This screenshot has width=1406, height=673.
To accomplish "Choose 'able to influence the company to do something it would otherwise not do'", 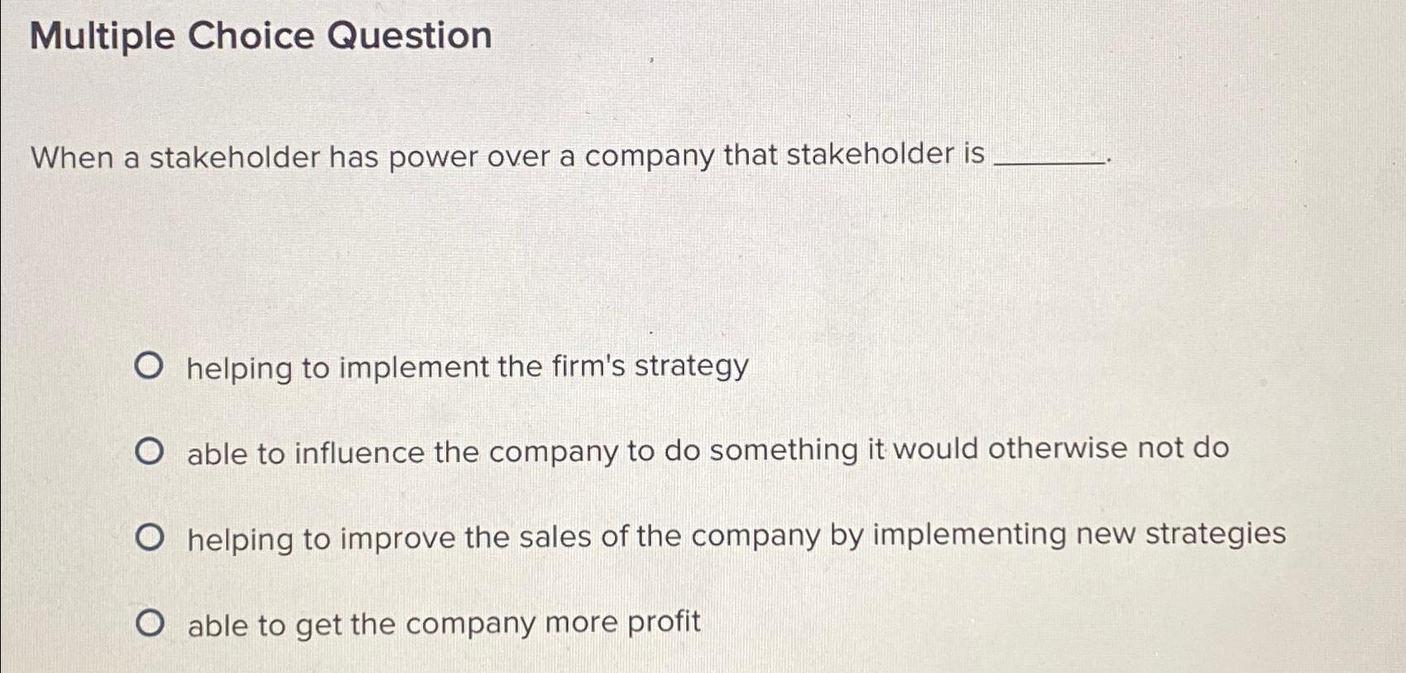I will pyautogui.click(x=151, y=449).
